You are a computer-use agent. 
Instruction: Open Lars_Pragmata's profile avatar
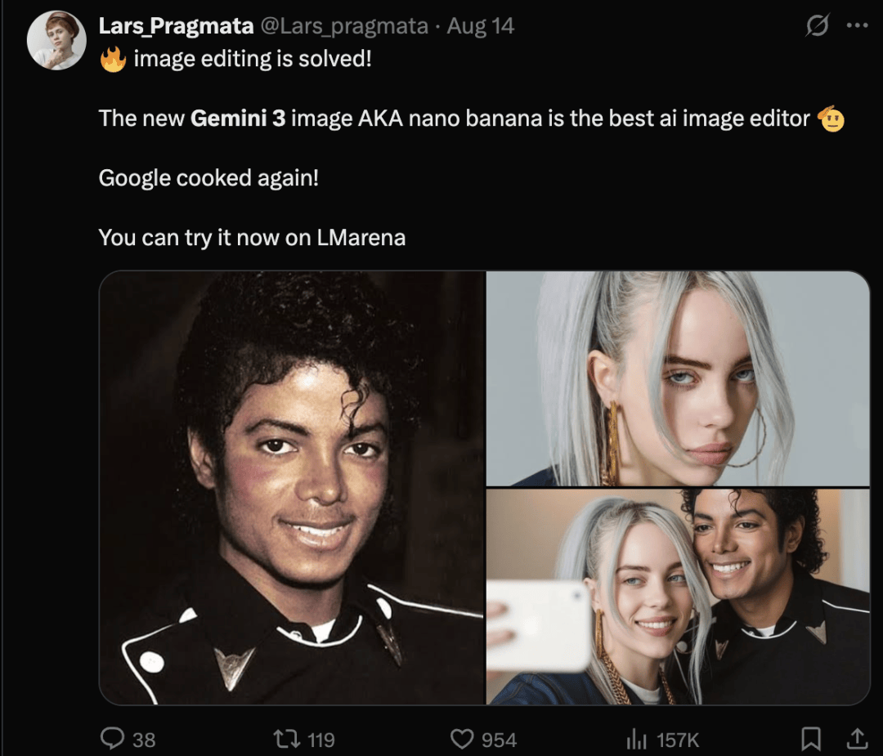(x=56, y=40)
